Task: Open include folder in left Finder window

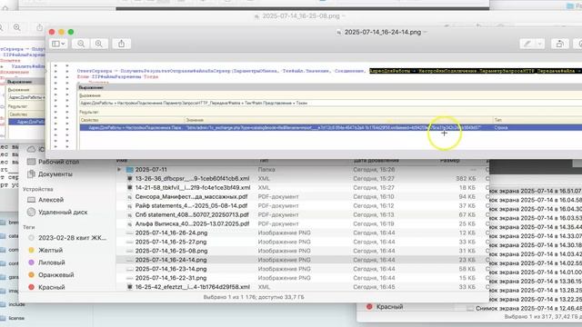Action: coord(16,304)
